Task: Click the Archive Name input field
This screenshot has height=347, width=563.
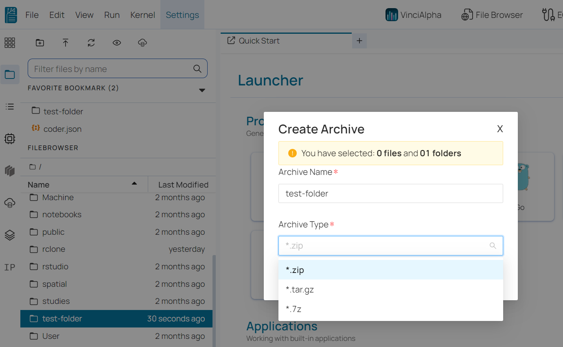Action: [390, 193]
